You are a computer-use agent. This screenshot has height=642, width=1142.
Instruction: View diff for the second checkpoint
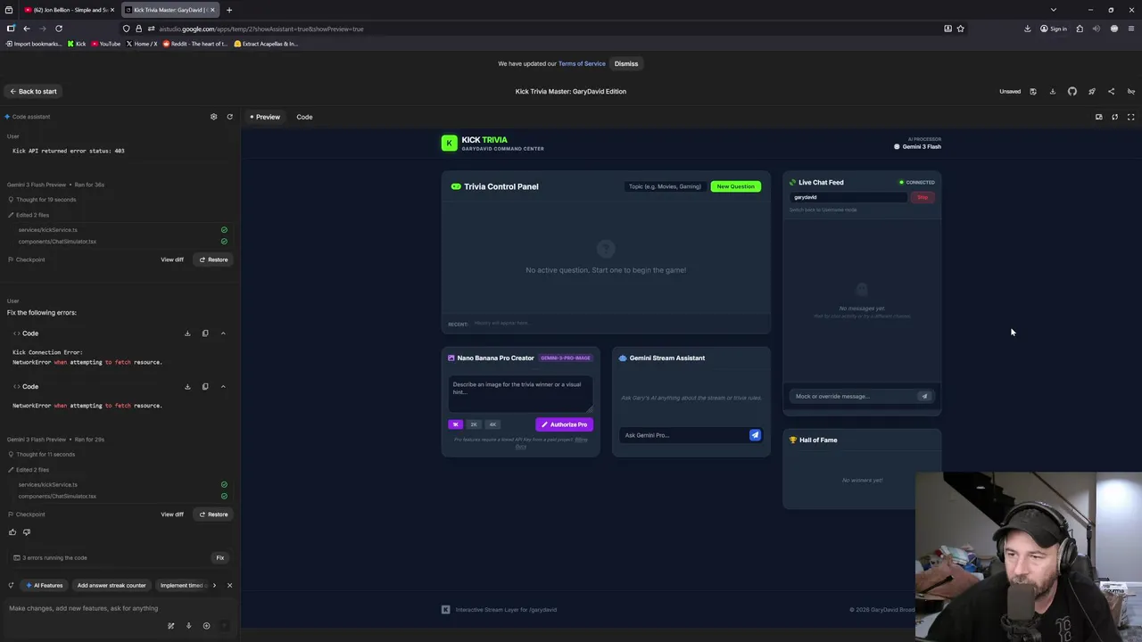click(x=172, y=514)
